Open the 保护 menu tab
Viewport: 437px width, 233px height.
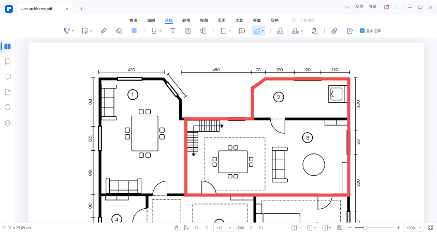[274, 20]
